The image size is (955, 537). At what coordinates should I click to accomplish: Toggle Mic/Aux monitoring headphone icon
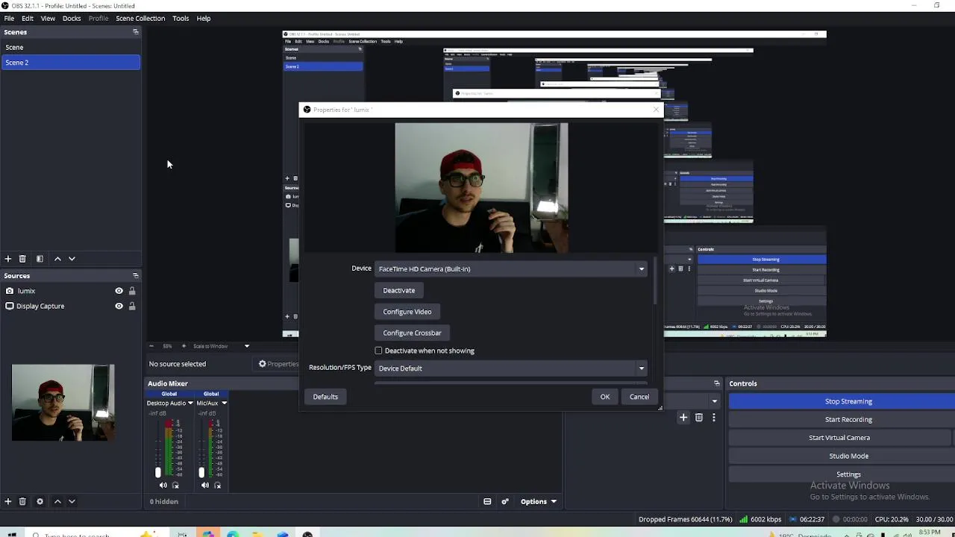pos(217,486)
